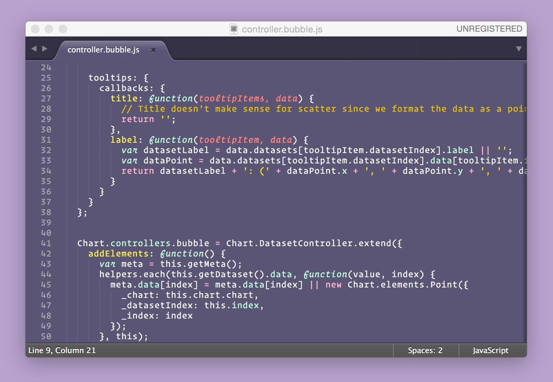Open the Spaces: 2 indentation menu

(x=425, y=350)
